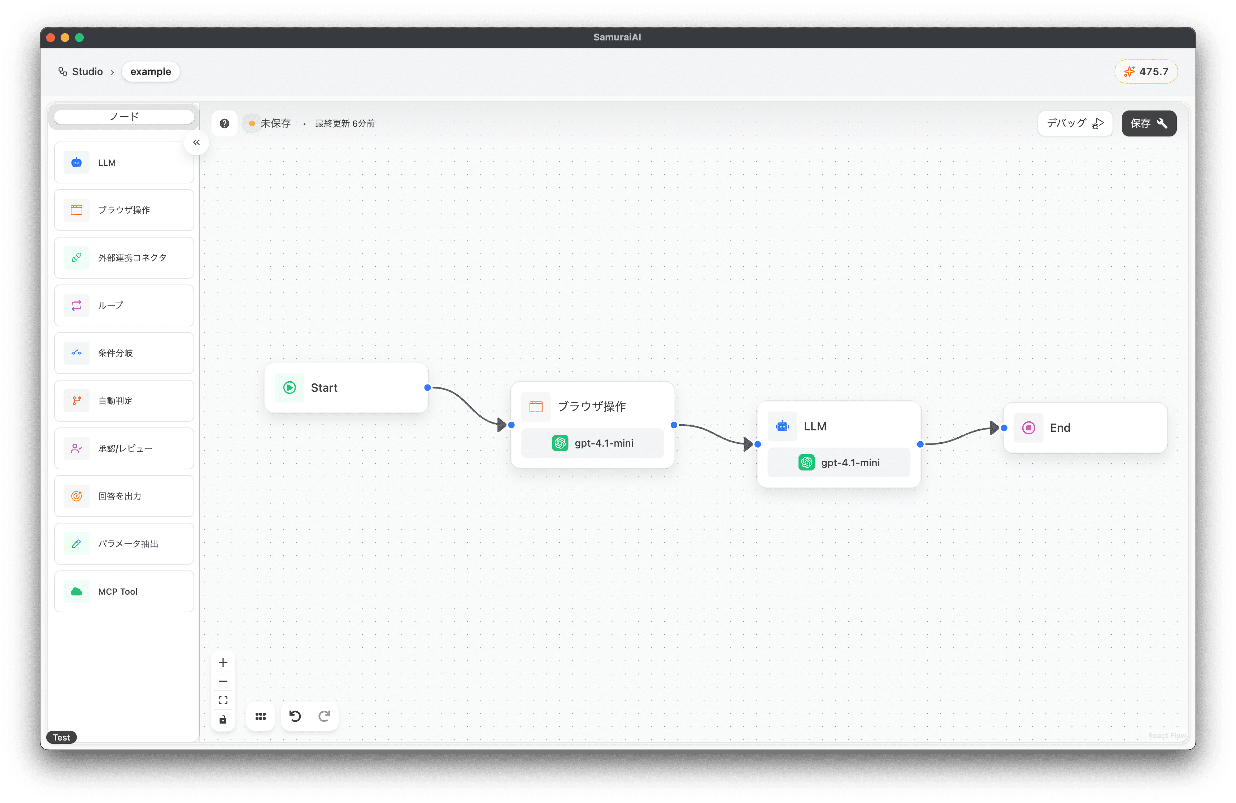
Task: Open the grid layout arrangement button
Action: tap(261, 716)
